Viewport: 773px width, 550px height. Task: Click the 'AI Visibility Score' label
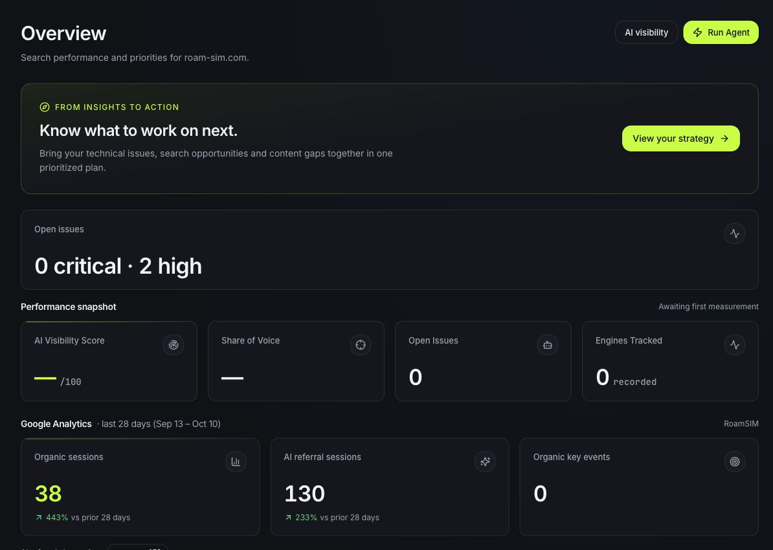[69, 340]
